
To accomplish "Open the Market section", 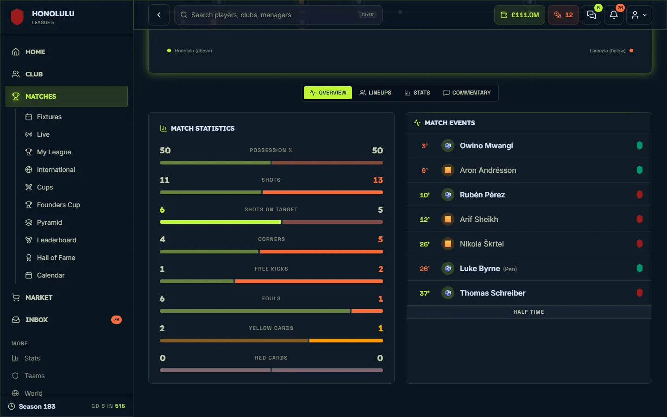I will coord(67,297).
